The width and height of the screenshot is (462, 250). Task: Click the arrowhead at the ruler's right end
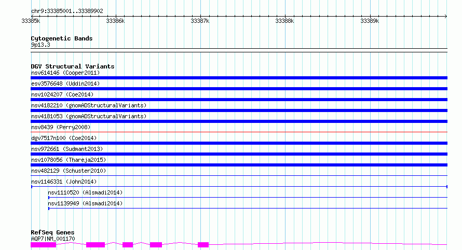click(x=446, y=16)
